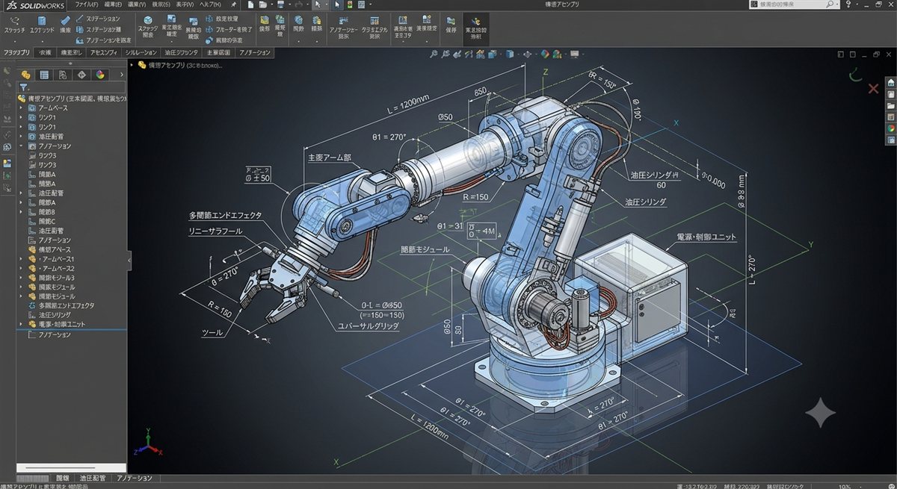Open the ヘルプ(H) menu
This screenshot has width=897, height=489.
210,4
